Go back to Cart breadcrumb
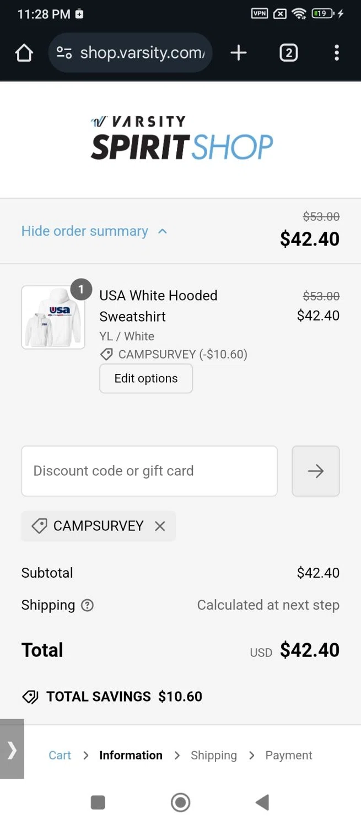The width and height of the screenshot is (361, 826). pos(60,756)
